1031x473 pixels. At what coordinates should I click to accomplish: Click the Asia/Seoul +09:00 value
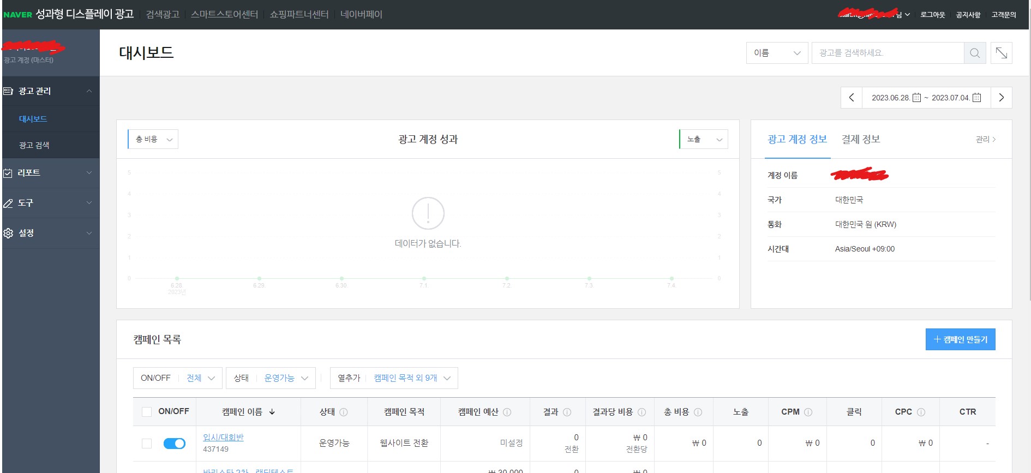coord(865,249)
